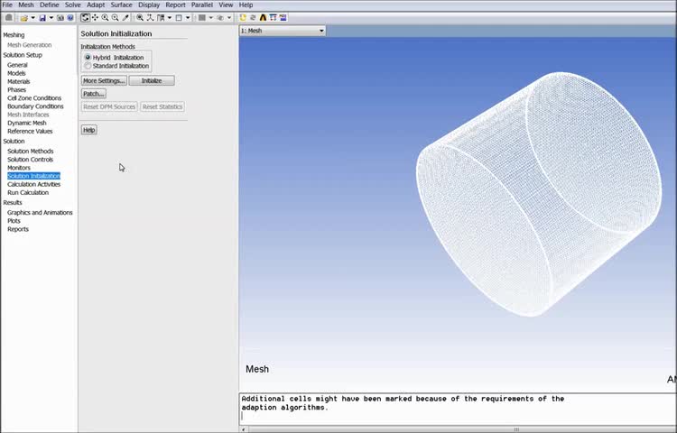
Task: Open the View menu
Action: click(x=226, y=5)
